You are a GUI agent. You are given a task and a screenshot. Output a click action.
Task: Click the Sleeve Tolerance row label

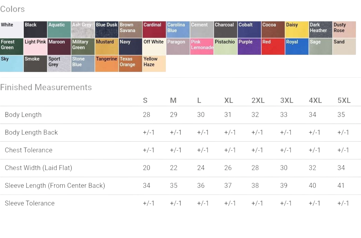(x=30, y=203)
